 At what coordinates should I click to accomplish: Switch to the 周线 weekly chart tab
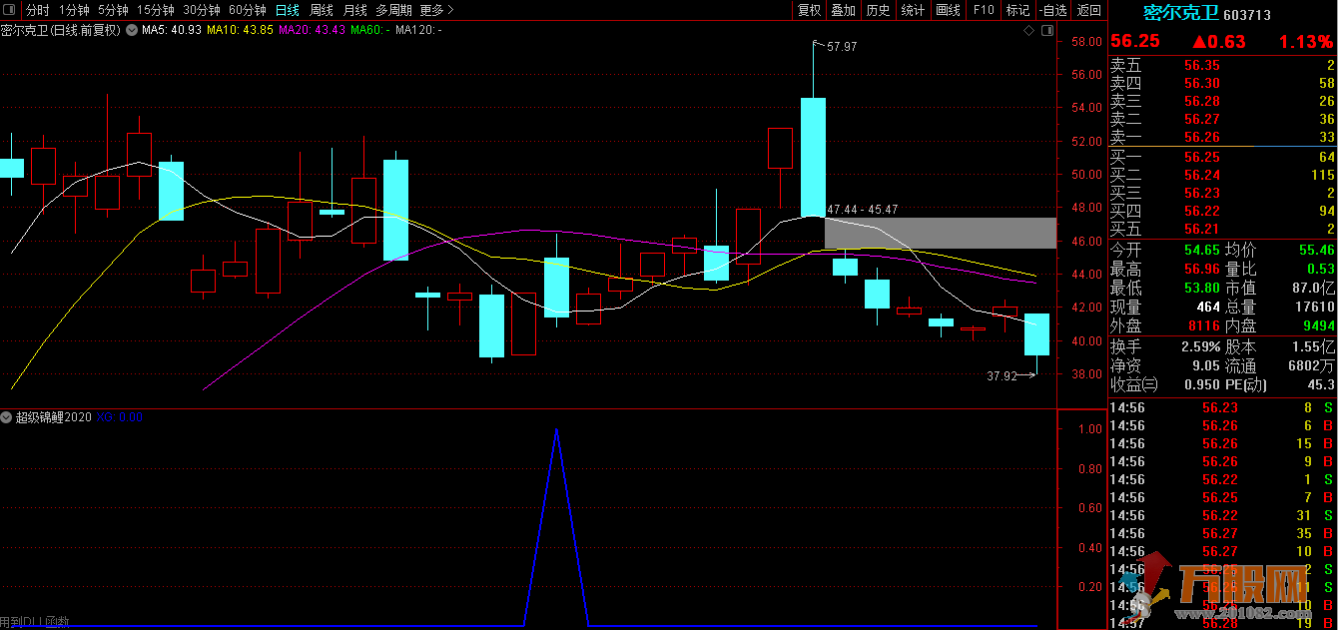point(322,10)
